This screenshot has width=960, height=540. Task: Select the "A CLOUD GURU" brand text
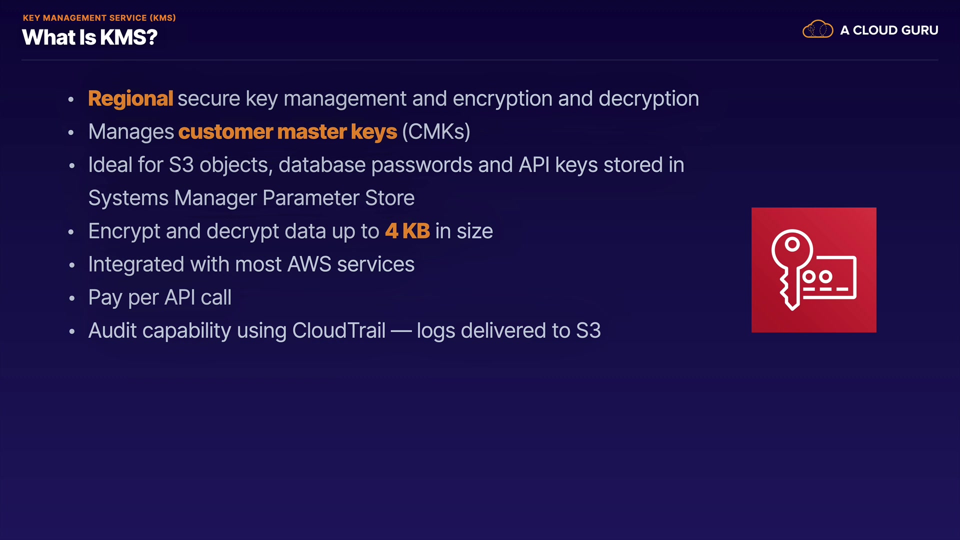point(889,30)
